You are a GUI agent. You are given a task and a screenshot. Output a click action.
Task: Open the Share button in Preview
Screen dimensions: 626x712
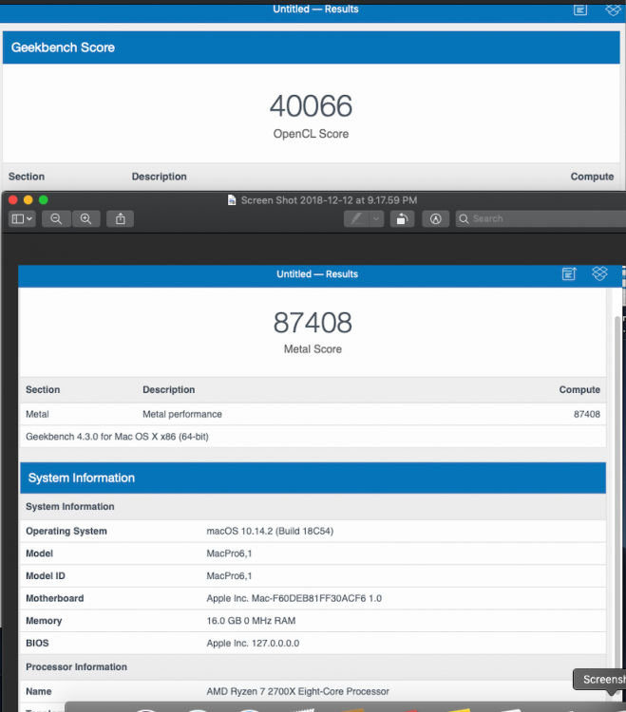tap(120, 219)
